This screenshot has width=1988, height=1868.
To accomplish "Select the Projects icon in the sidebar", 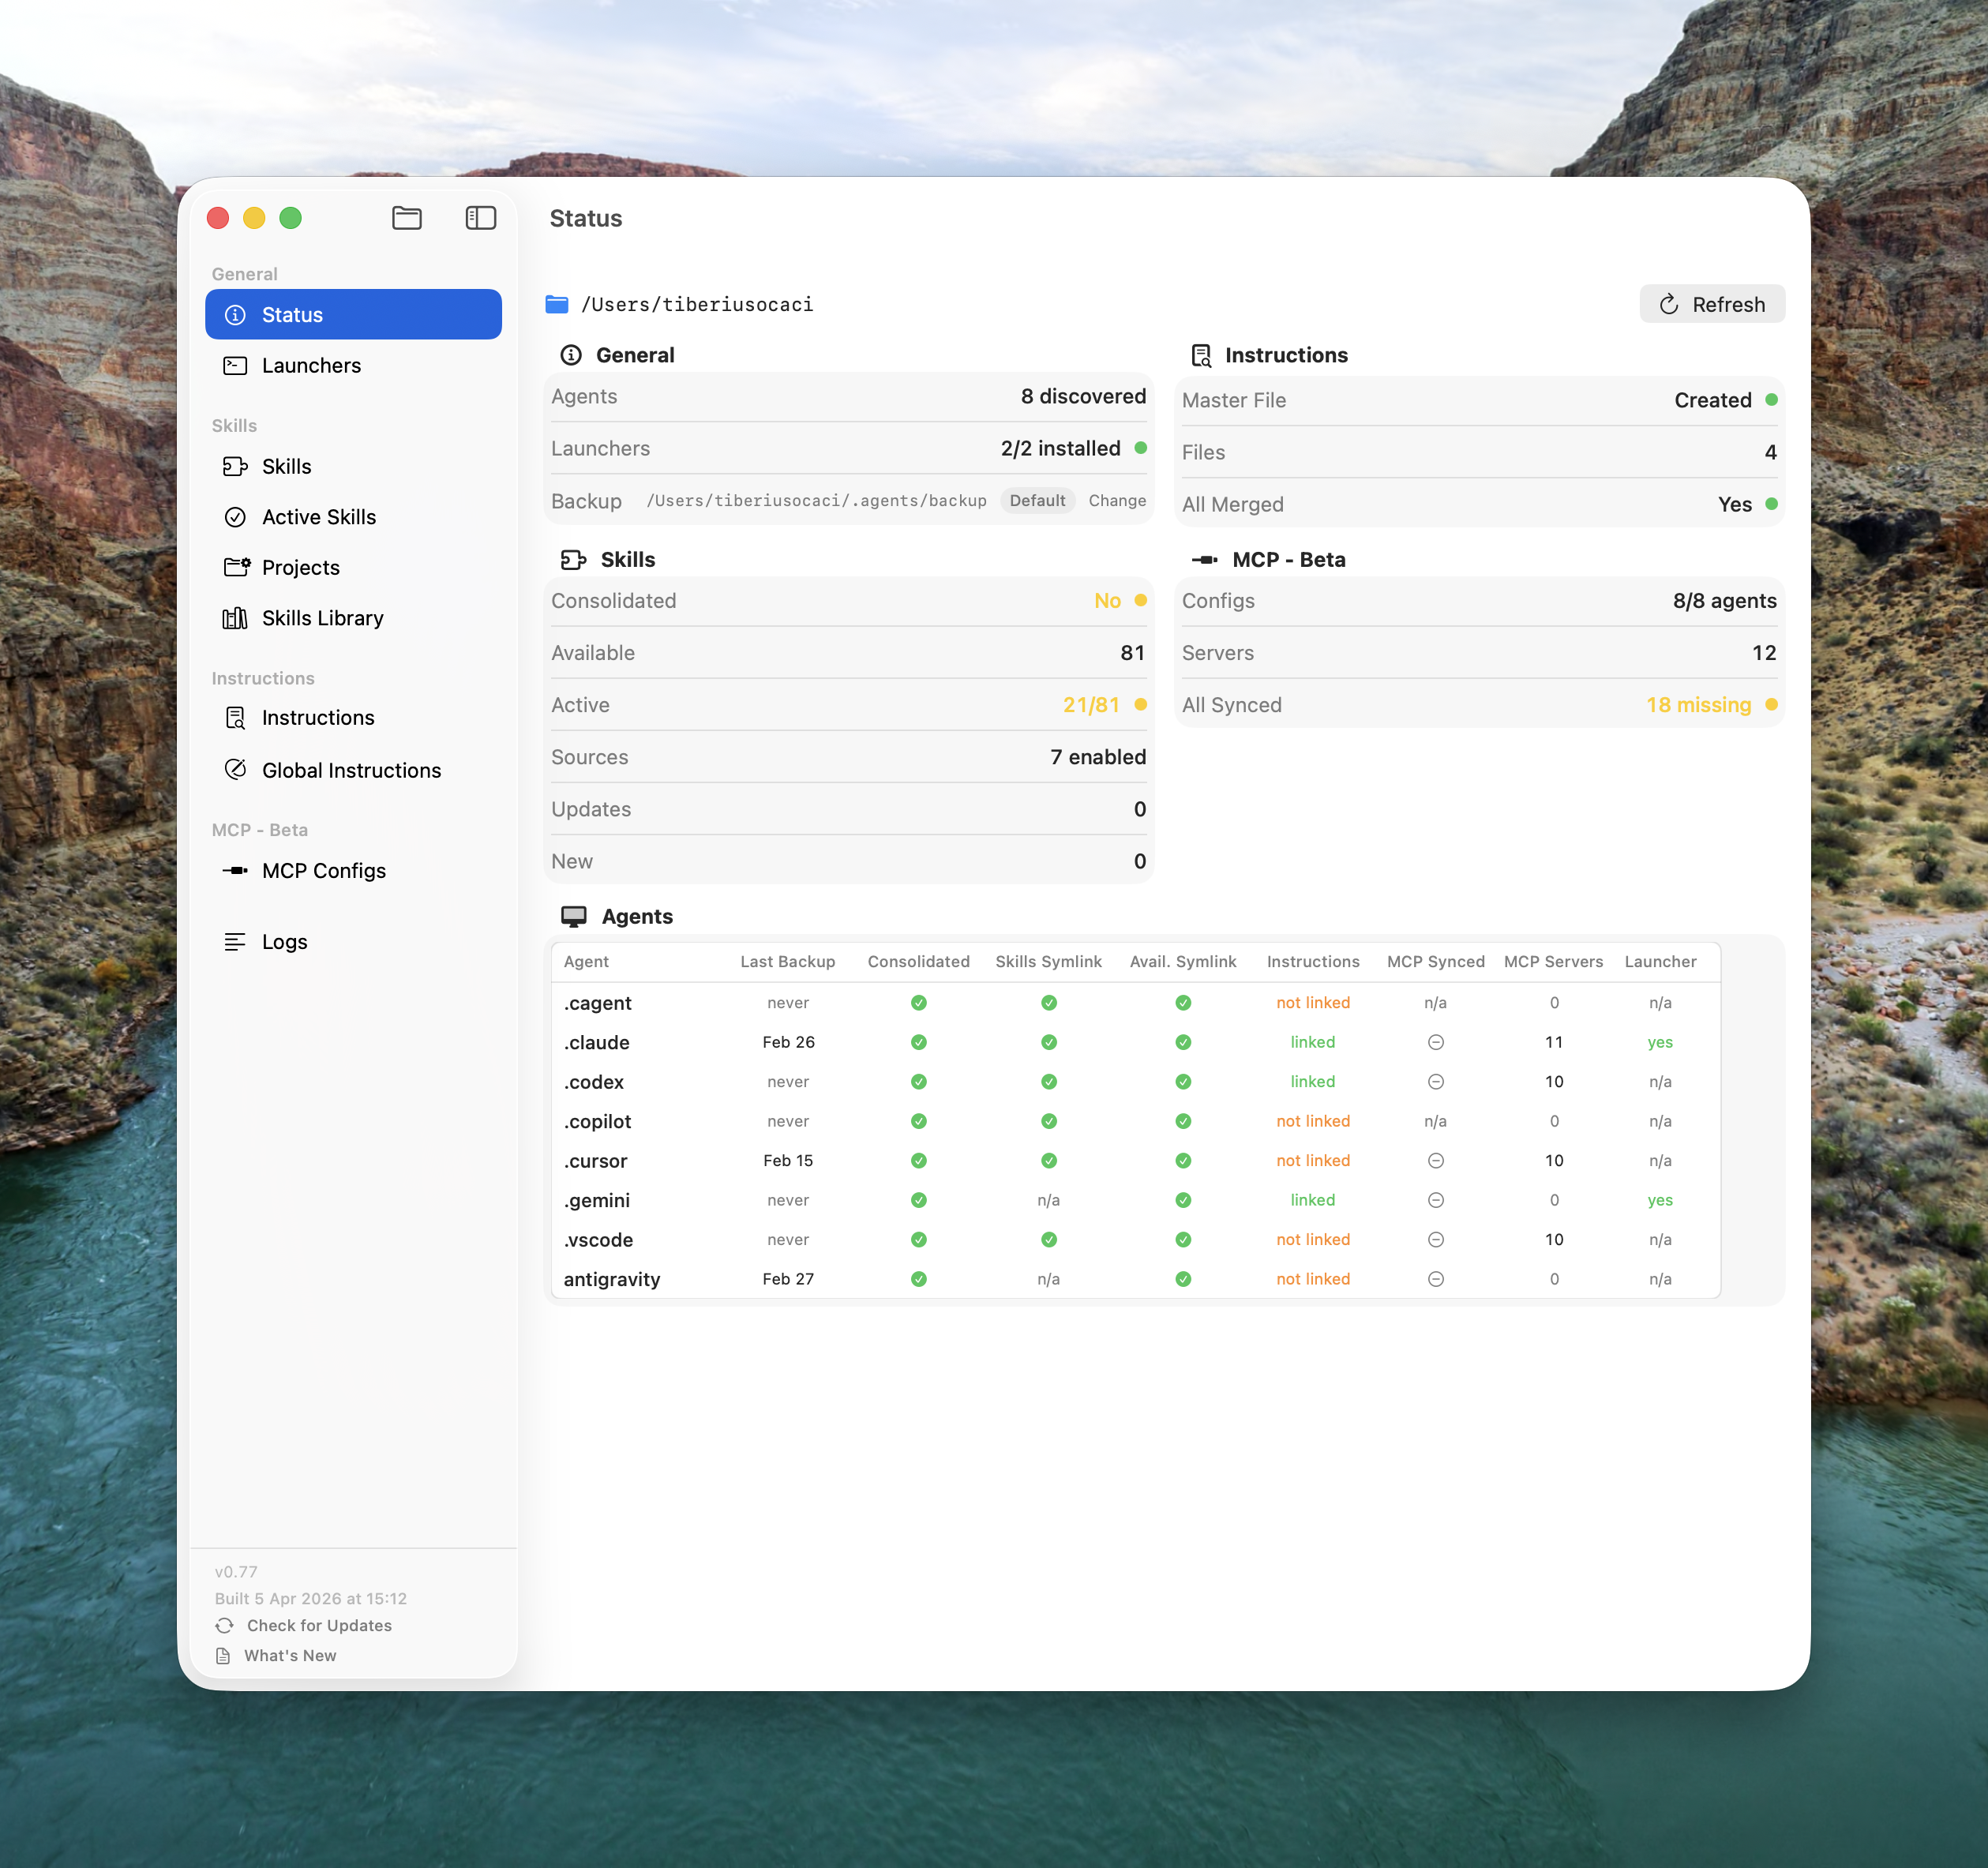I will tap(236, 567).
